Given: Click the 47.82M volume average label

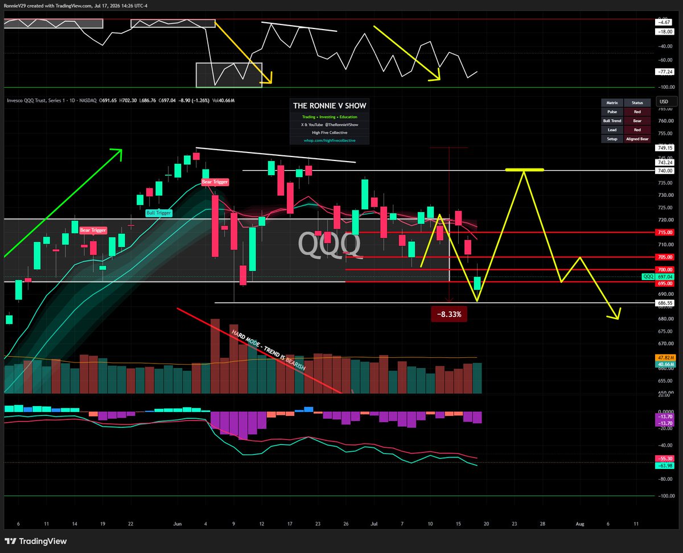Looking at the screenshot, I should pyautogui.click(x=665, y=357).
